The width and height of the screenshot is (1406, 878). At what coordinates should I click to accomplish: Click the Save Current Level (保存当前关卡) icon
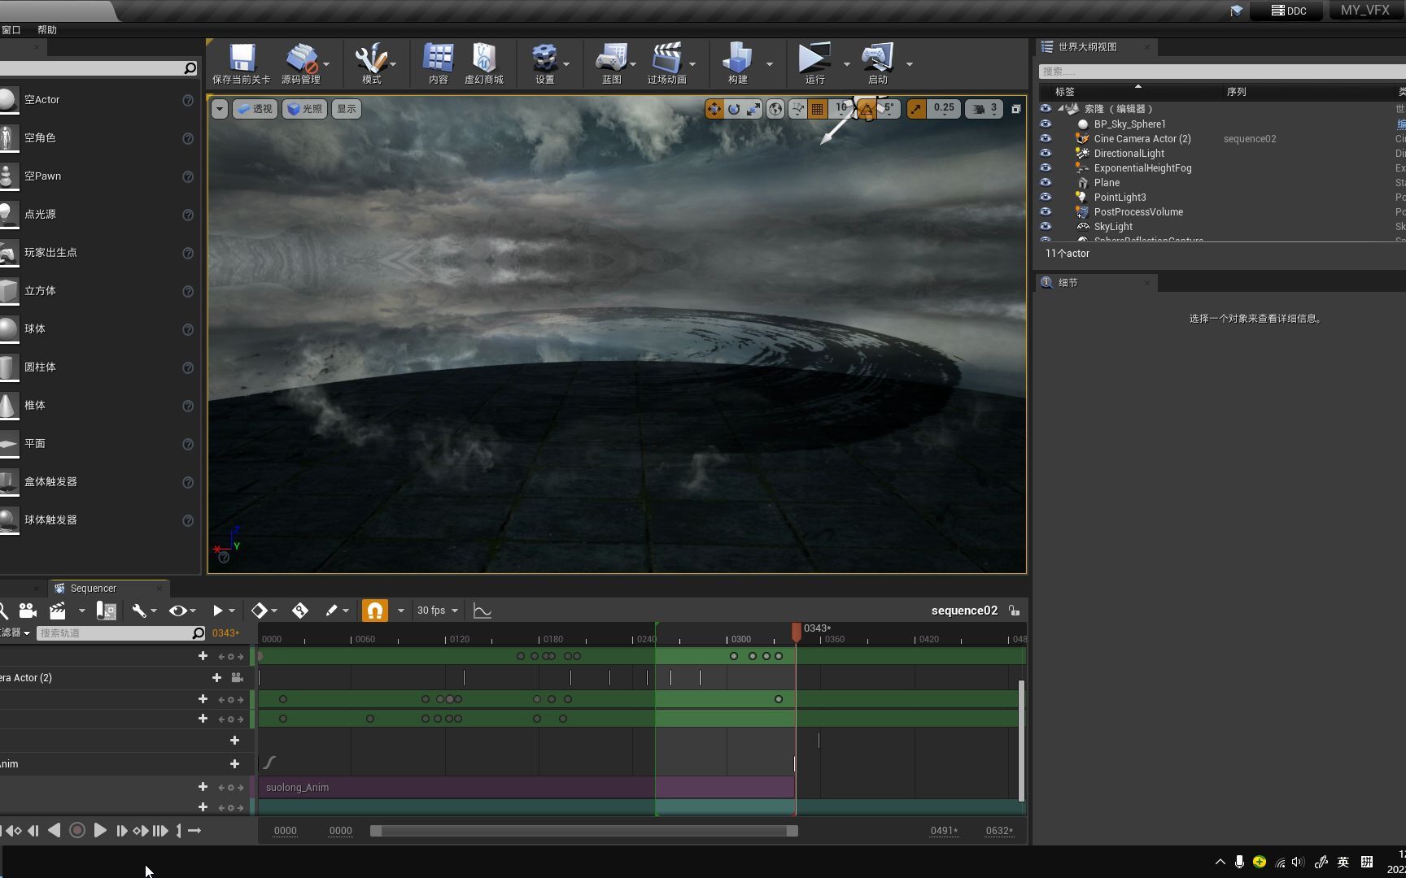(241, 59)
